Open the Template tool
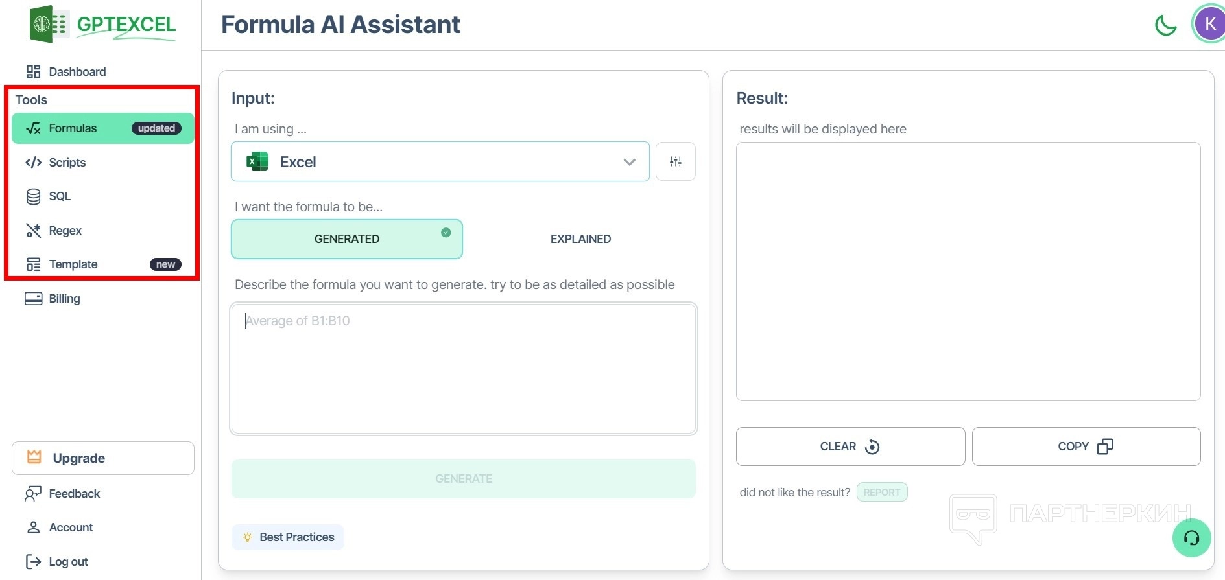Viewport: 1225px width, 580px height. (x=73, y=264)
